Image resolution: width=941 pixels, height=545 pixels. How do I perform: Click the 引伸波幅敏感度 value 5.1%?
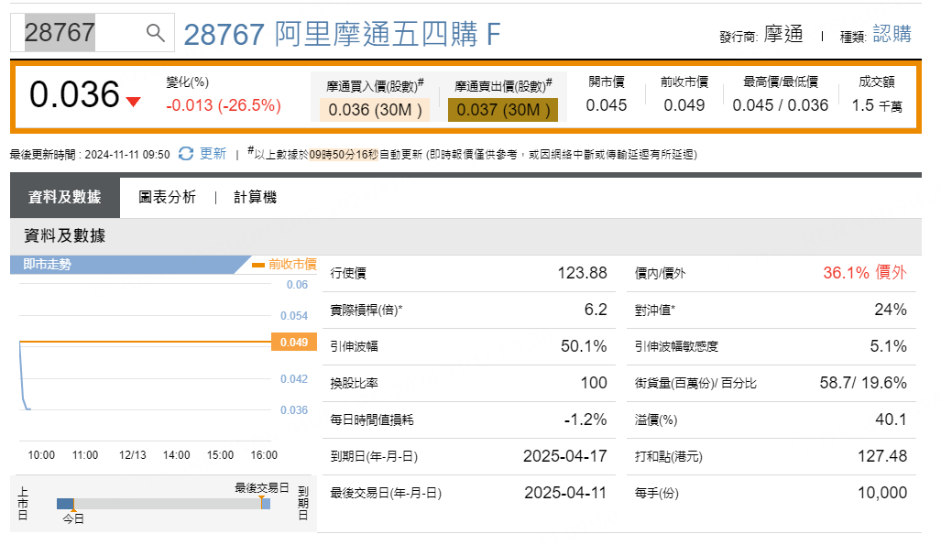pos(888,346)
